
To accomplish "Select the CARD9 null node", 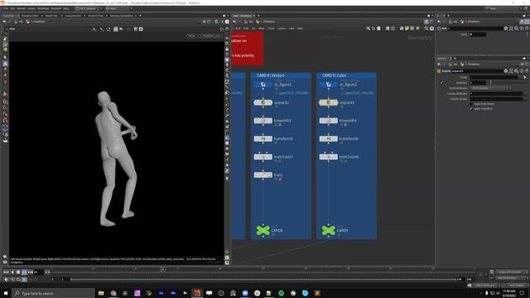I will (329, 230).
